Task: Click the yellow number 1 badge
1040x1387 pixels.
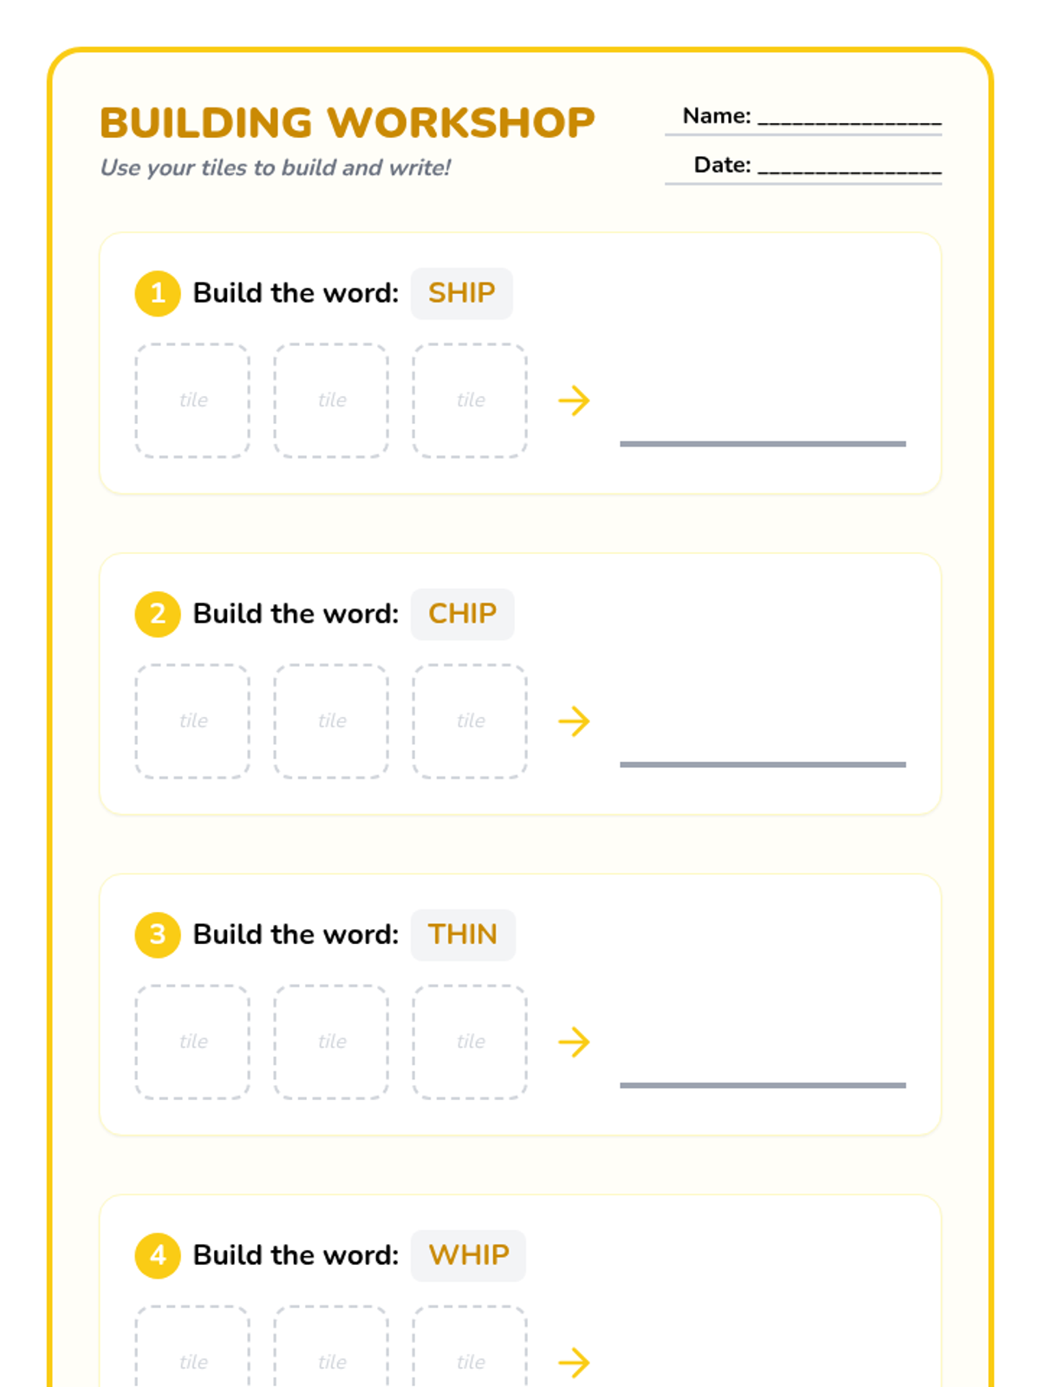Action: pyautogui.click(x=157, y=293)
